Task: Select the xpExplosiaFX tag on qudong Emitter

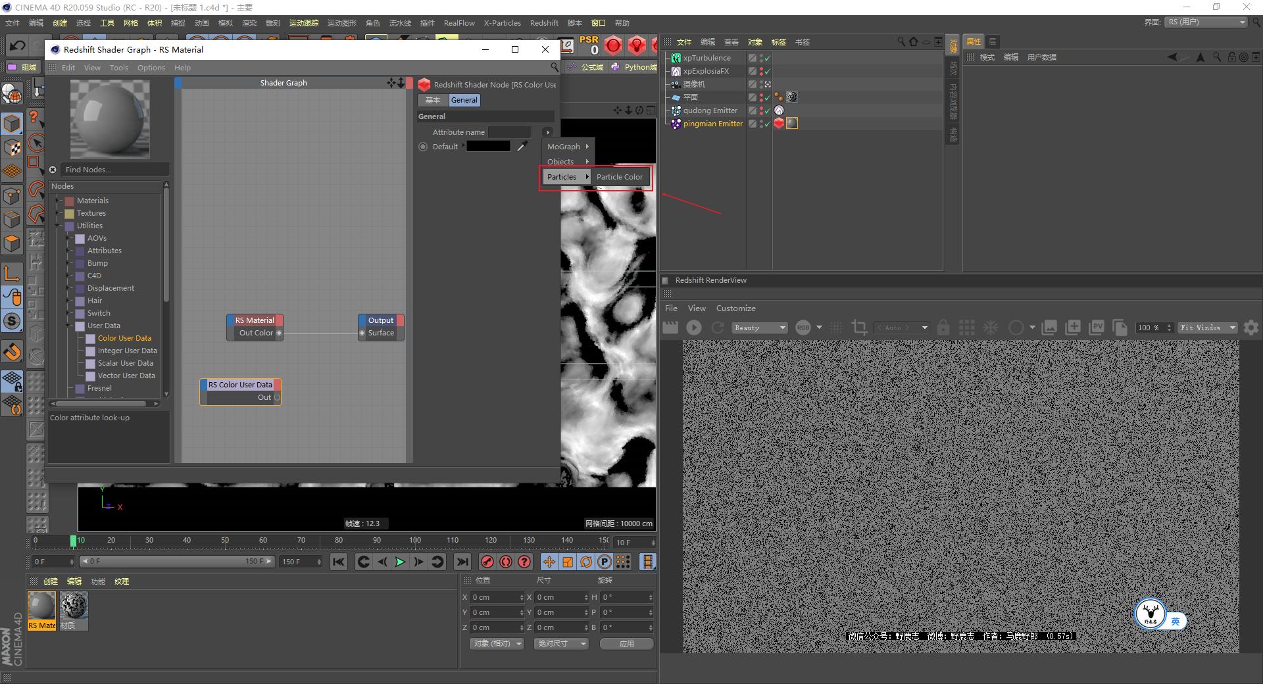Action: [x=779, y=110]
